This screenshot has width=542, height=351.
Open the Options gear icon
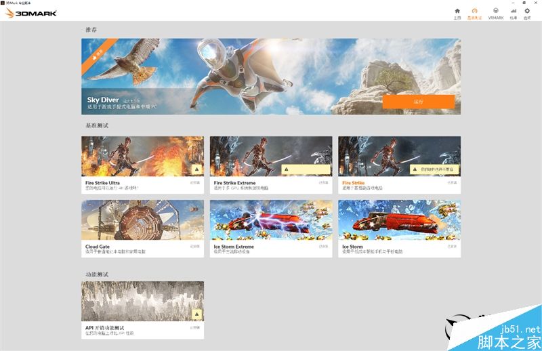[527, 11]
